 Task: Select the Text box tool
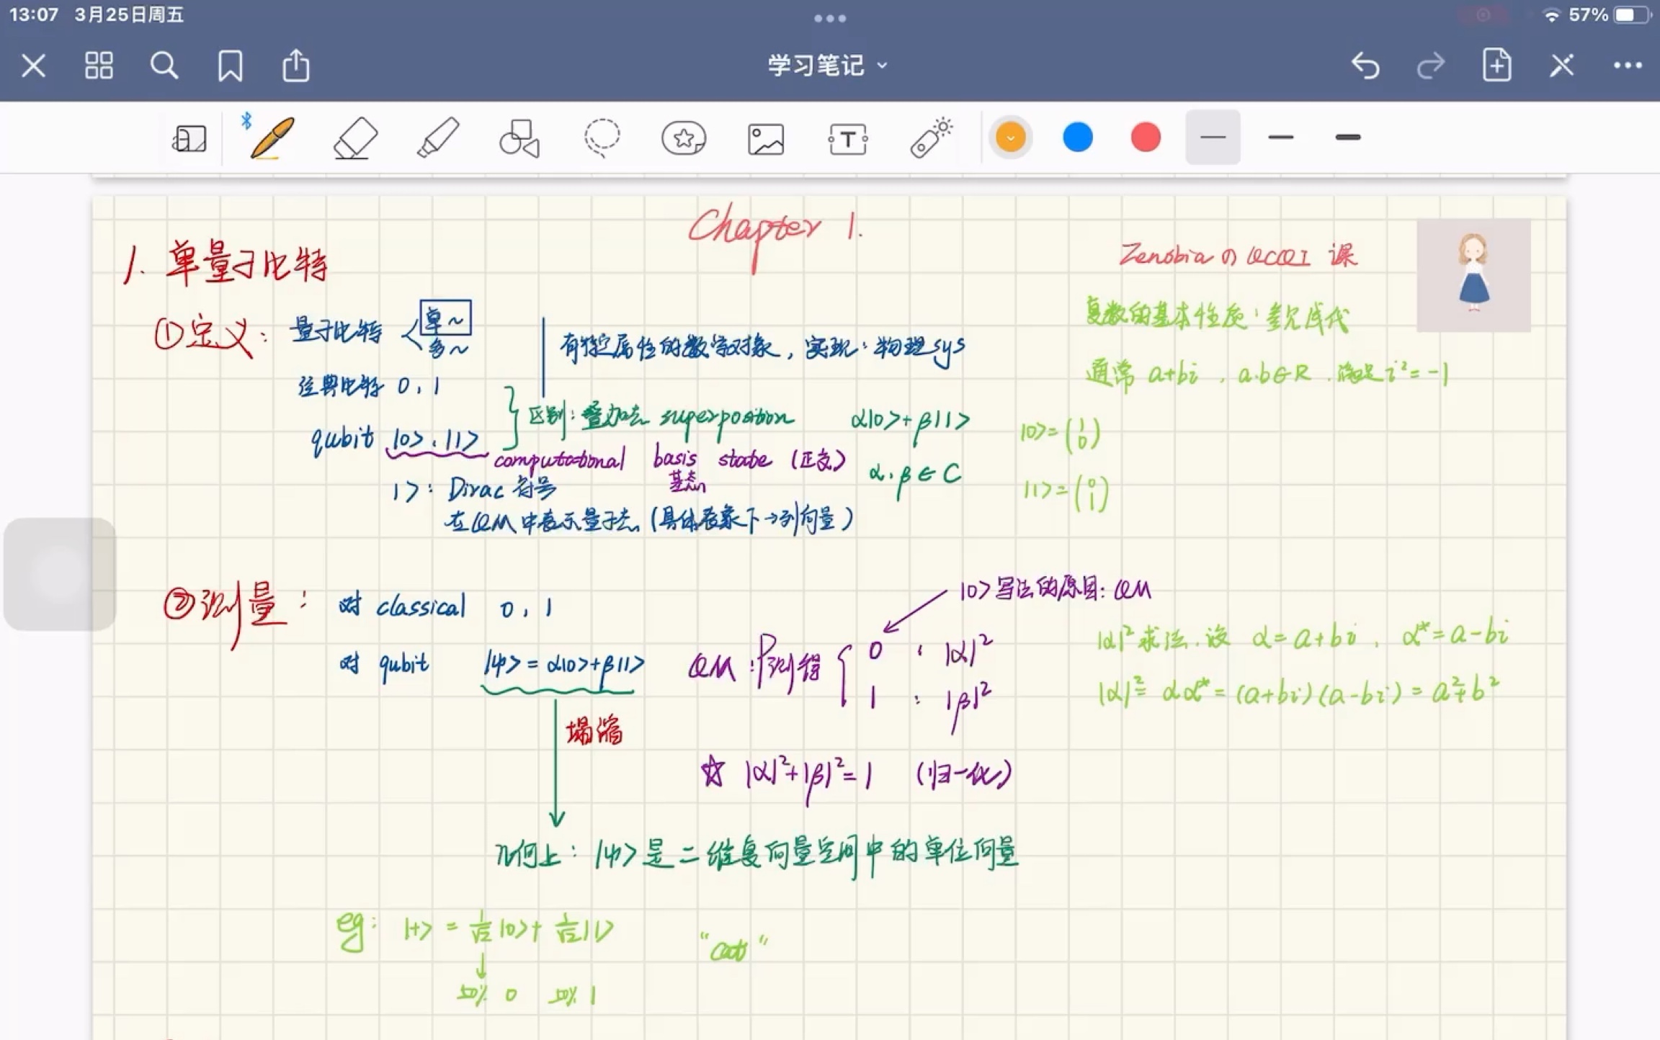[x=848, y=138]
